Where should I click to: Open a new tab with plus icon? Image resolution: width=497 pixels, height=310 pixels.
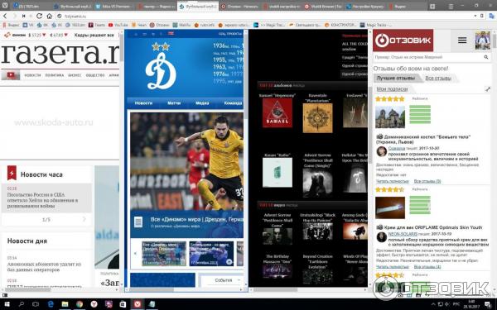click(432, 7)
